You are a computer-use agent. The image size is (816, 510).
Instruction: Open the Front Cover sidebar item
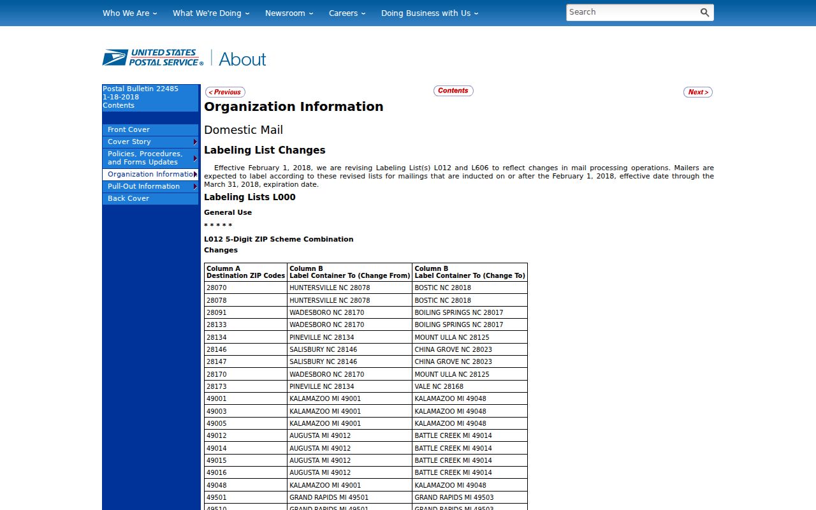pyautogui.click(x=150, y=129)
